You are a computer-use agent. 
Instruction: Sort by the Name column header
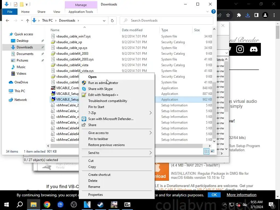click(x=55, y=30)
